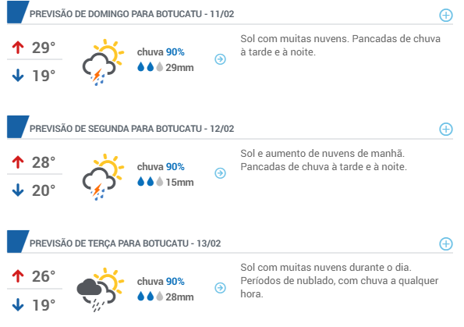Expand Monday 12/02 forecast plus icon
The image size is (464, 327).
point(445,129)
